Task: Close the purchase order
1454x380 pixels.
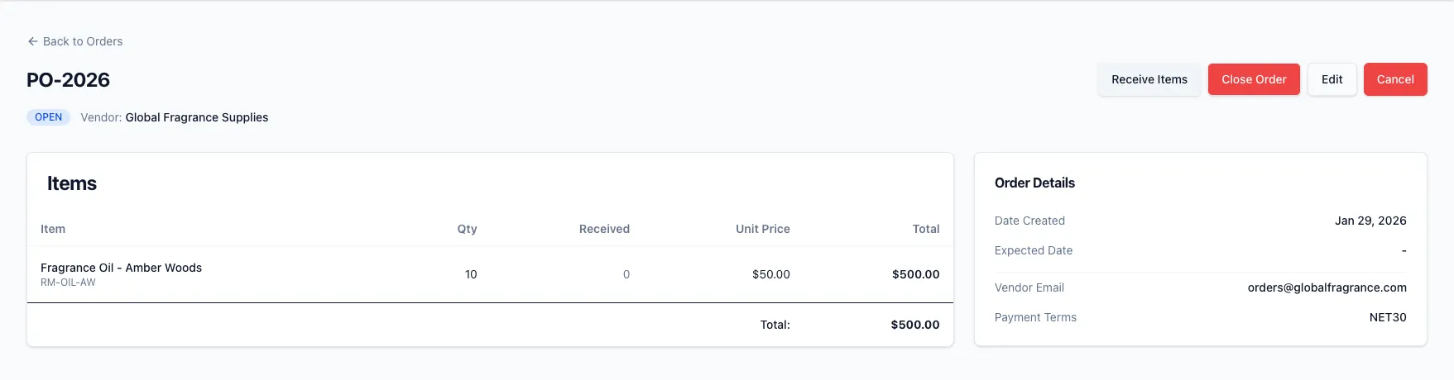Action: [x=1253, y=79]
